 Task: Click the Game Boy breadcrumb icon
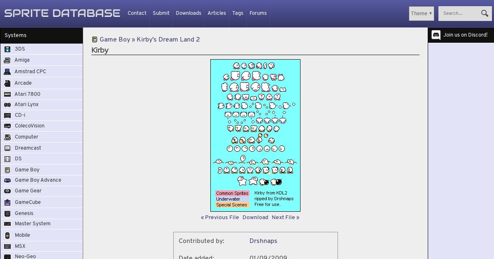[95, 39]
